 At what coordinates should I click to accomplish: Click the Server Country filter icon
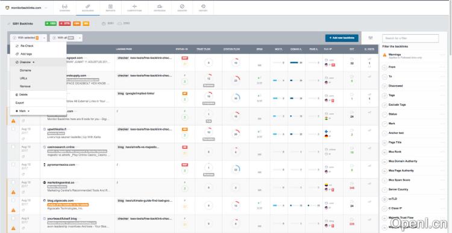coord(385,190)
